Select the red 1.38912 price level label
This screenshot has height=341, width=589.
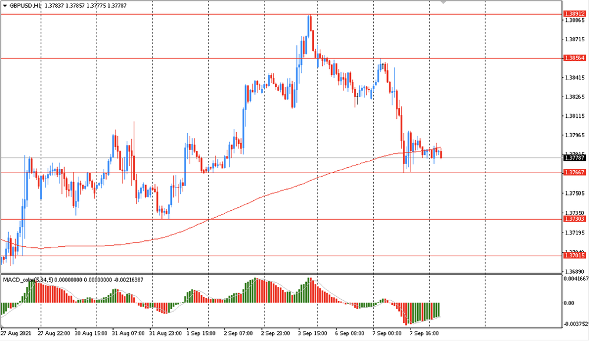(x=575, y=14)
